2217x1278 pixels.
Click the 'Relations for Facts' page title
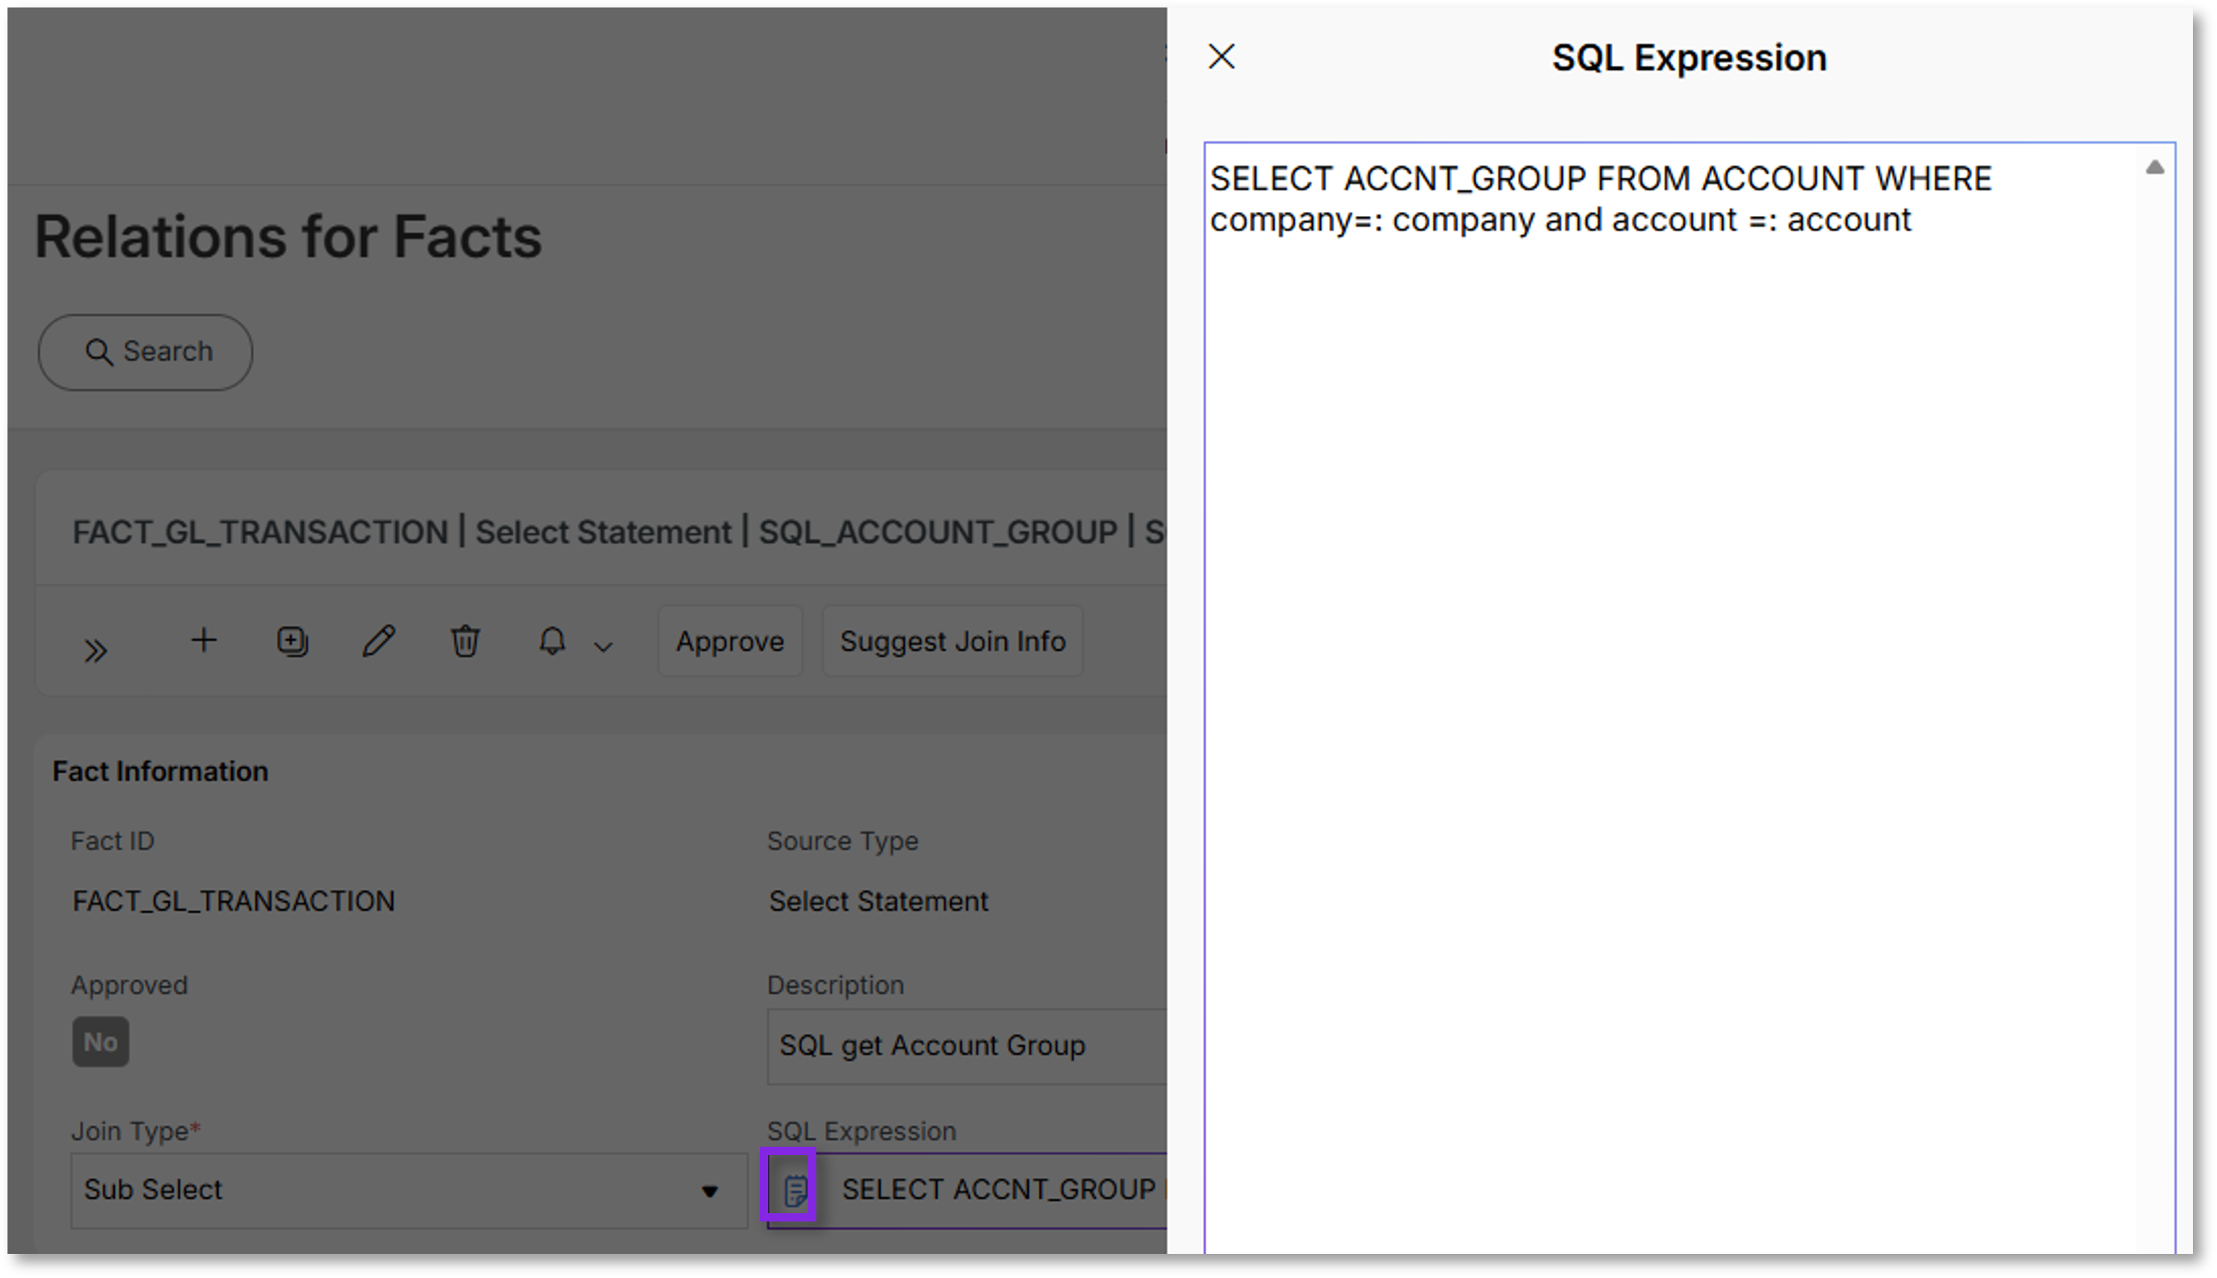click(x=288, y=237)
